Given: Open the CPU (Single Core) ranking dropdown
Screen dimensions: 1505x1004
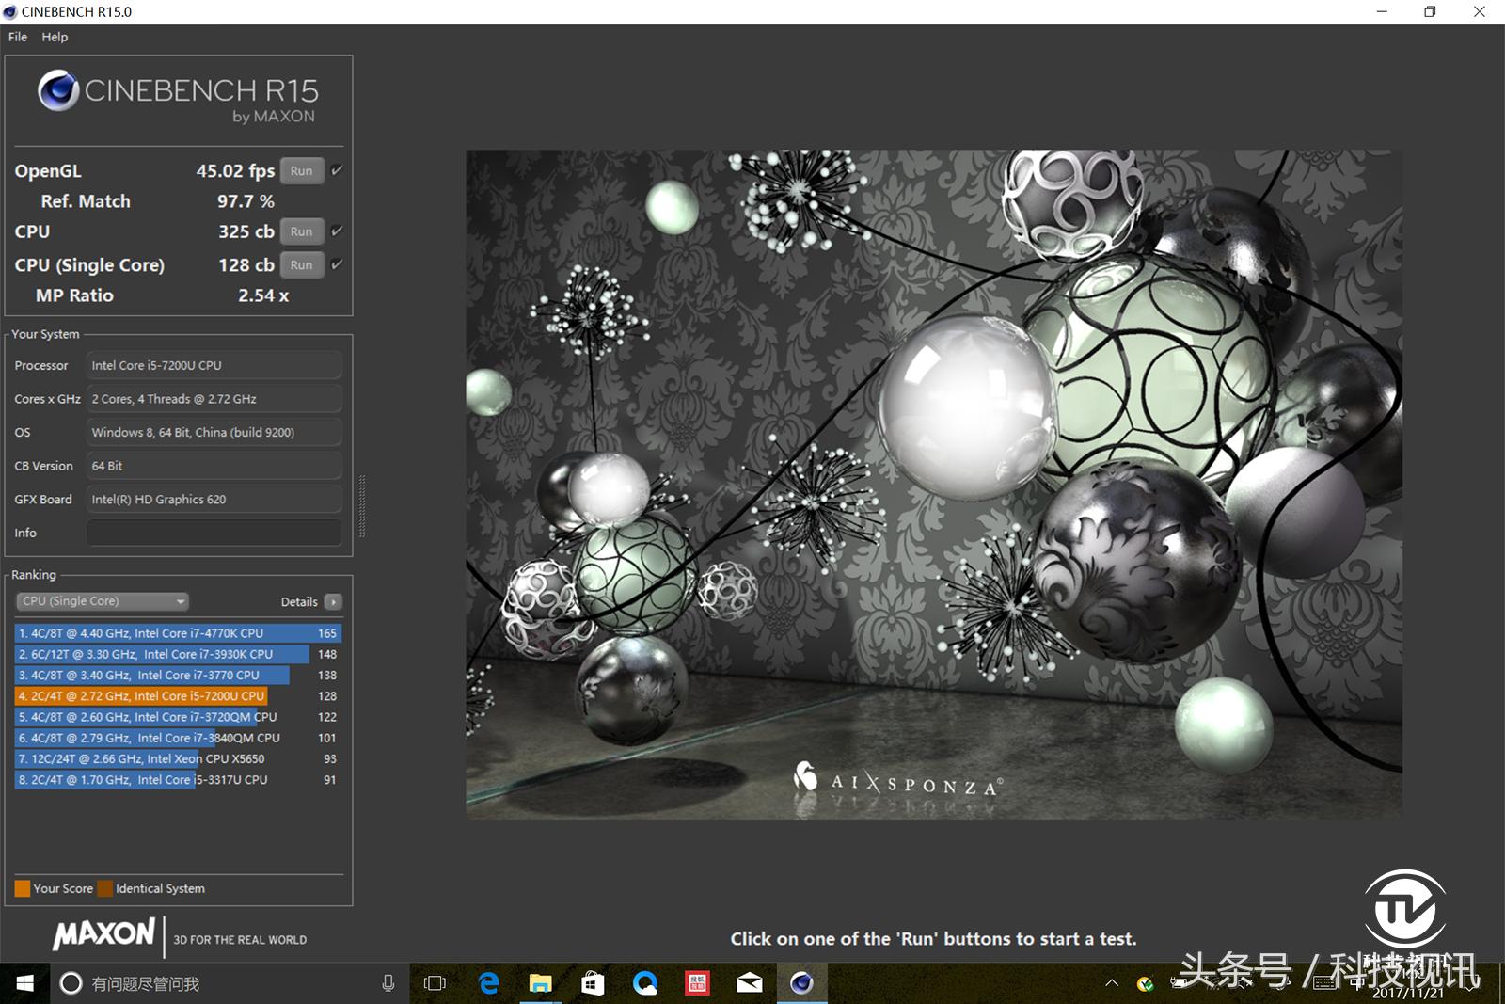Looking at the screenshot, I should (x=103, y=601).
